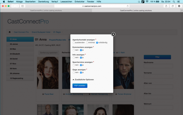Go forward with Safari's forward arrow
The image size is (183, 115).
coord(17,6)
